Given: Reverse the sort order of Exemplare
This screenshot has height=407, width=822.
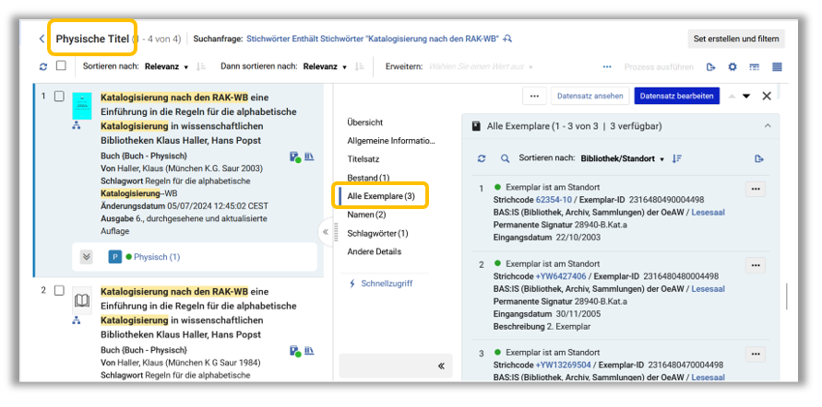Looking at the screenshot, I should pyautogui.click(x=677, y=158).
